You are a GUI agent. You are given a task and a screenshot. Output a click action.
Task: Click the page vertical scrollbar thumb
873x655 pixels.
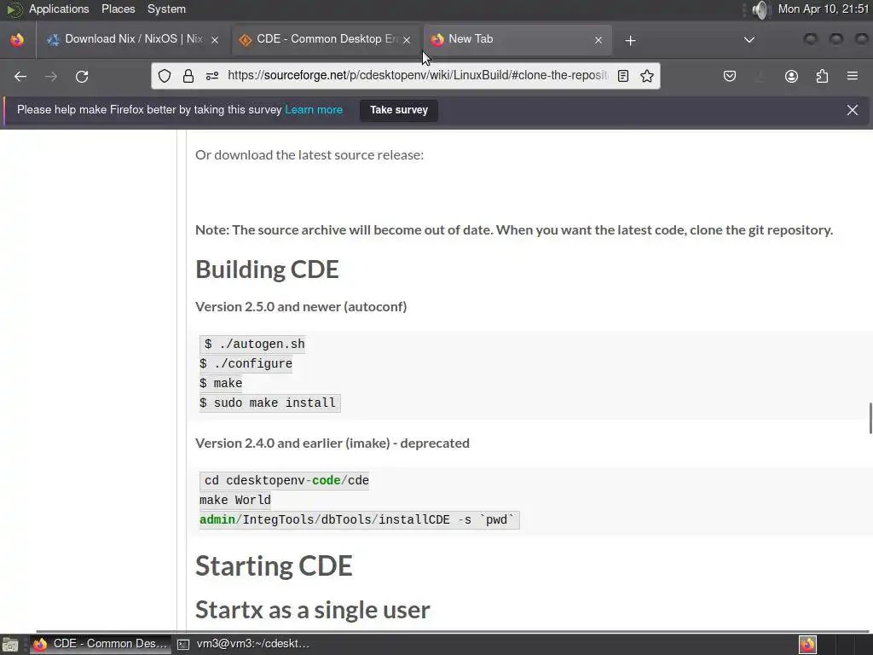[x=870, y=418]
